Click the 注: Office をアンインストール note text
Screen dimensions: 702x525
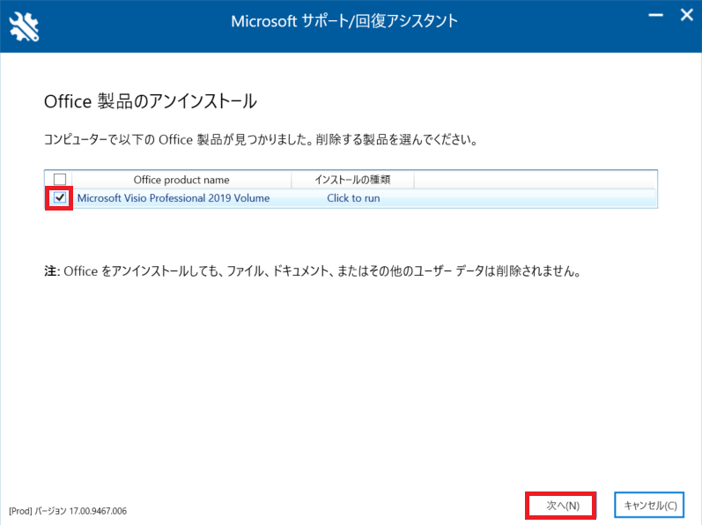[x=313, y=271]
